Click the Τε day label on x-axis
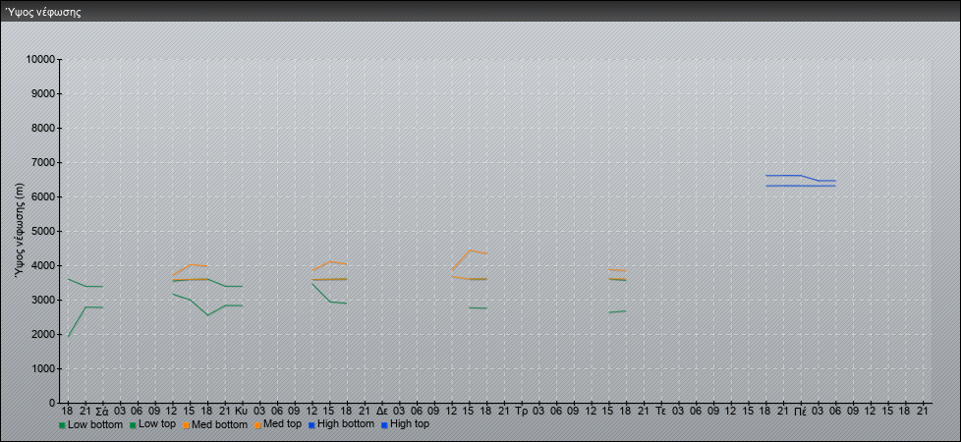The width and height of the screenshot is (961, 442). pyautogui.click(x=660, y=410)
